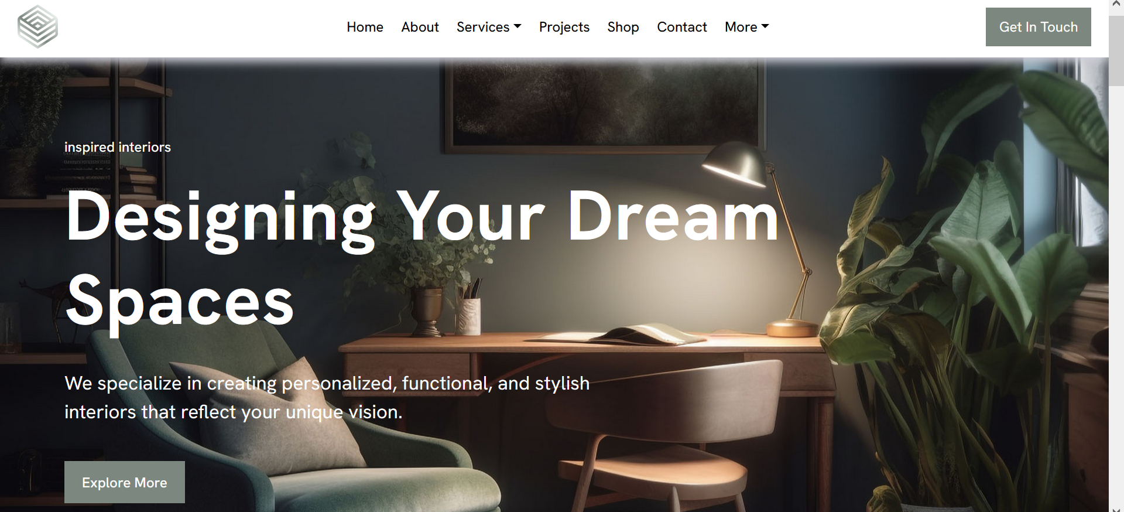Click the vertical scrollbar thumb

click(1116, 48)
